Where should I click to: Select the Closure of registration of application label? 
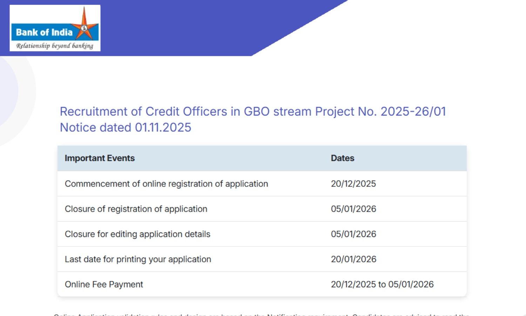coord(136,209)
